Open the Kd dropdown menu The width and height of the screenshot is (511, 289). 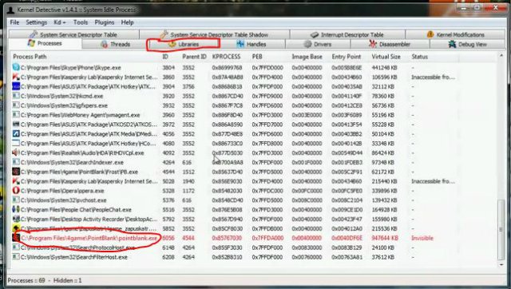point(60,22)
